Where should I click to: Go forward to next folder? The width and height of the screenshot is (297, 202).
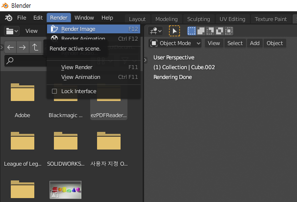(23, 47)
